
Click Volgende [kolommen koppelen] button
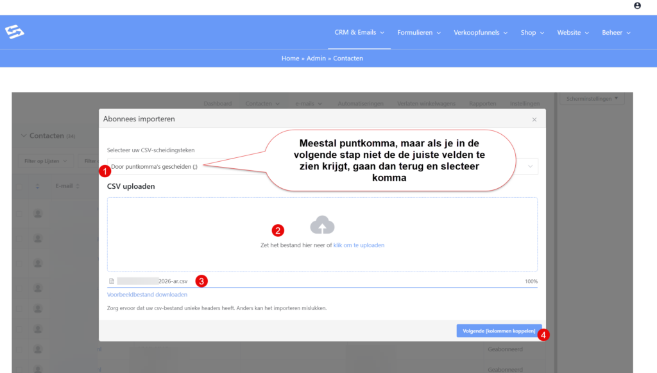(499, 331)
